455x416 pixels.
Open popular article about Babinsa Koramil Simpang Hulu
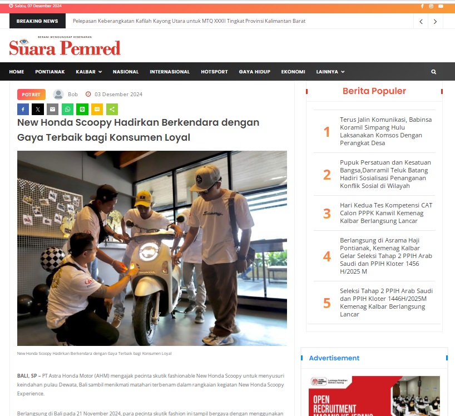coord(385,131)
